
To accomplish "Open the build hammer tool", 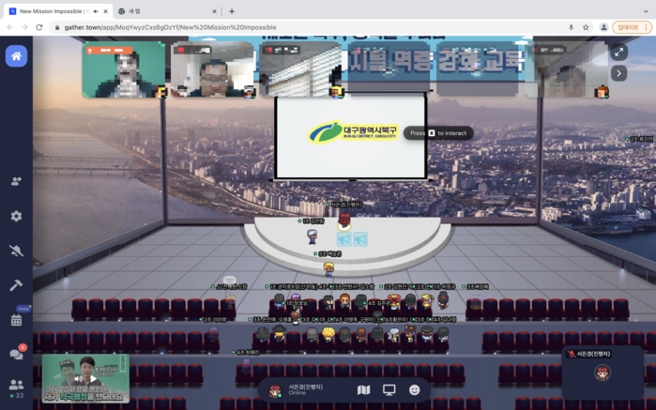I will click(x=16, y=285).
